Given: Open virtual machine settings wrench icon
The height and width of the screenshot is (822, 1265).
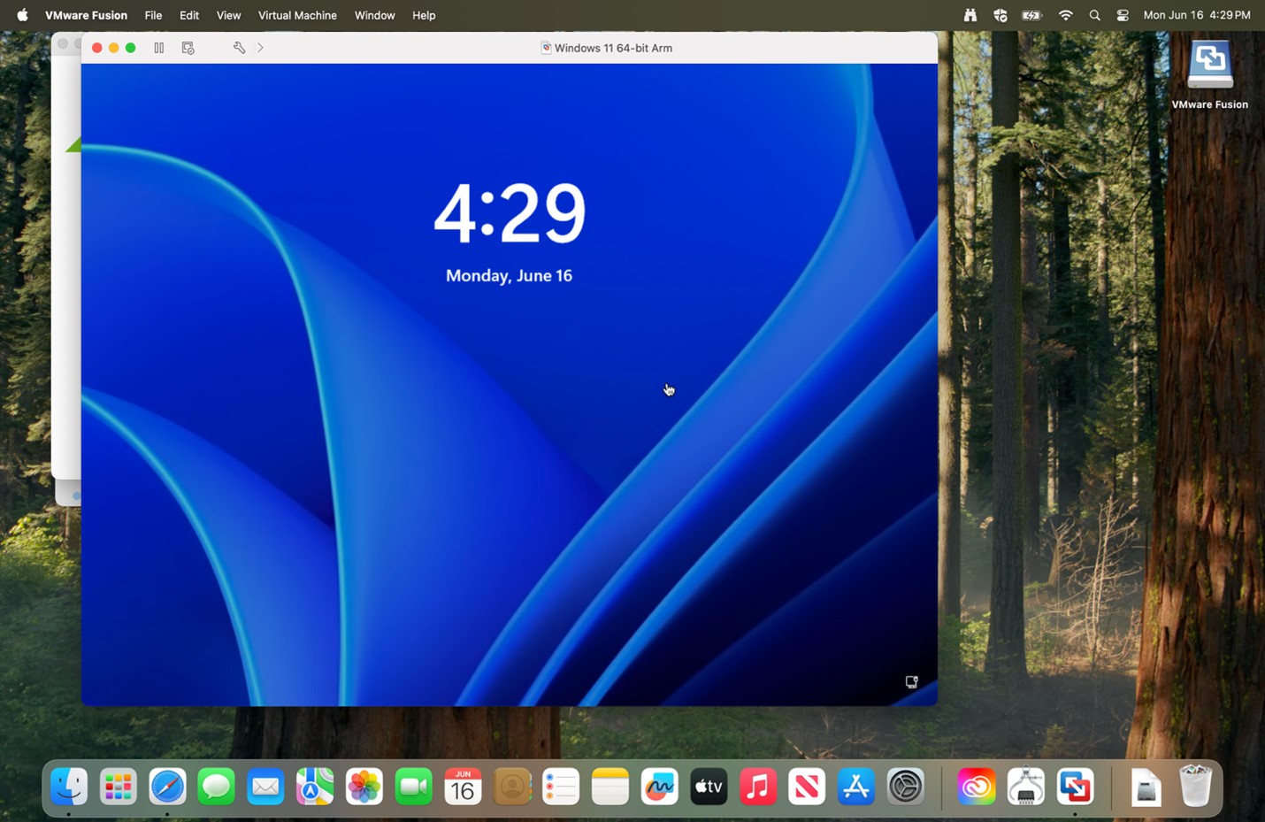Looking at the screenshot, I should (239, 48).
